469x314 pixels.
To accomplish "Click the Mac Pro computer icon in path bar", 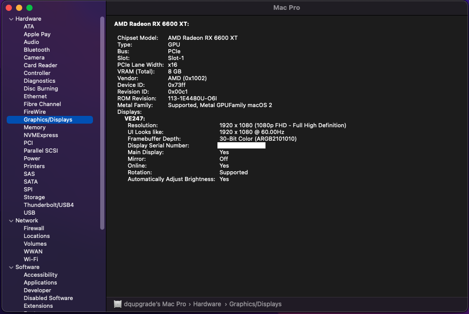I will pyautogui.click(x=118, y=304).
